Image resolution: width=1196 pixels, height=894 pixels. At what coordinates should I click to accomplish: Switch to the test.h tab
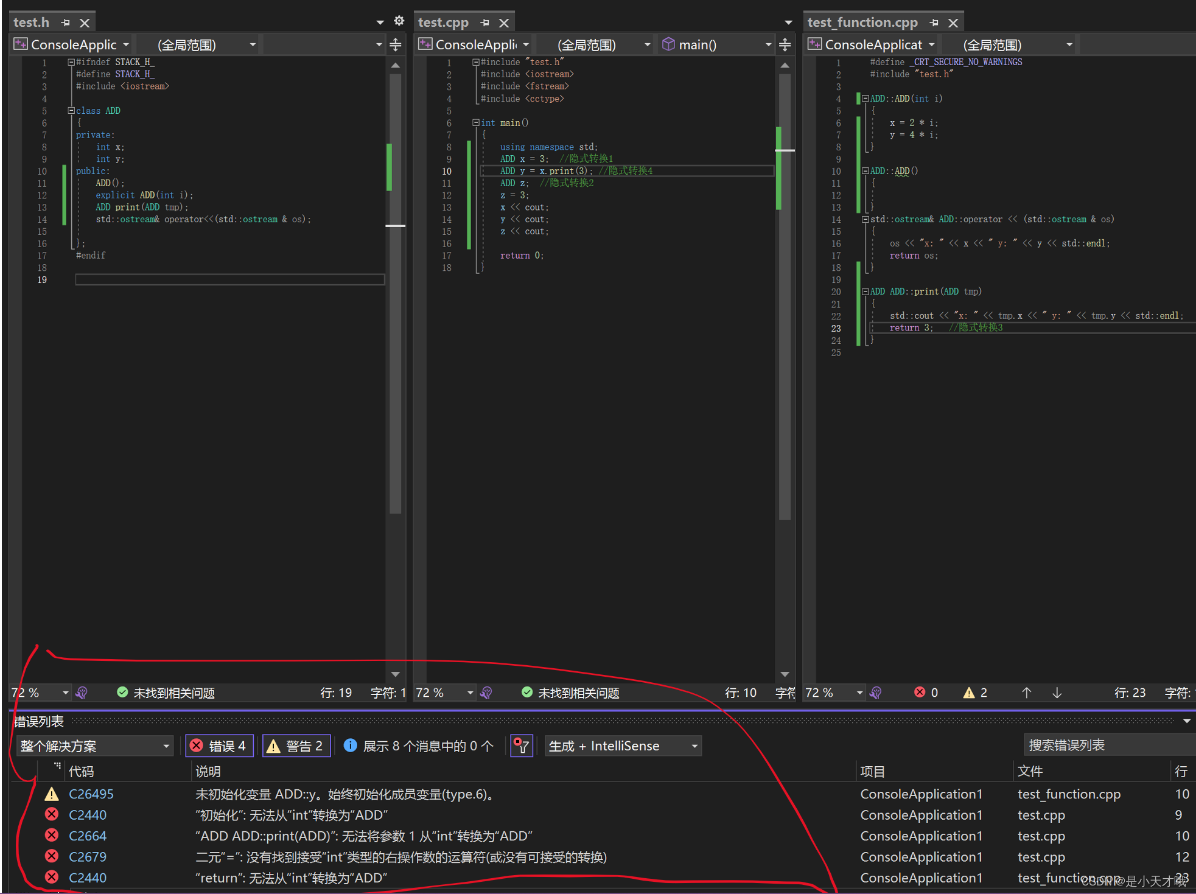pos(32,23)
